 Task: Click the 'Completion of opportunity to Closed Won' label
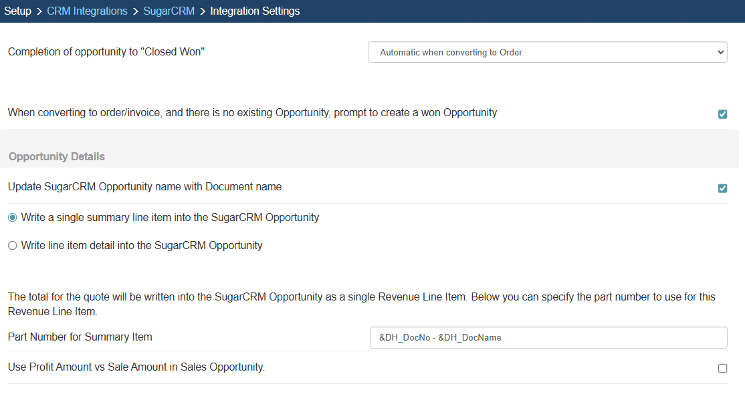pyautogui.click(x=106, y=51)
